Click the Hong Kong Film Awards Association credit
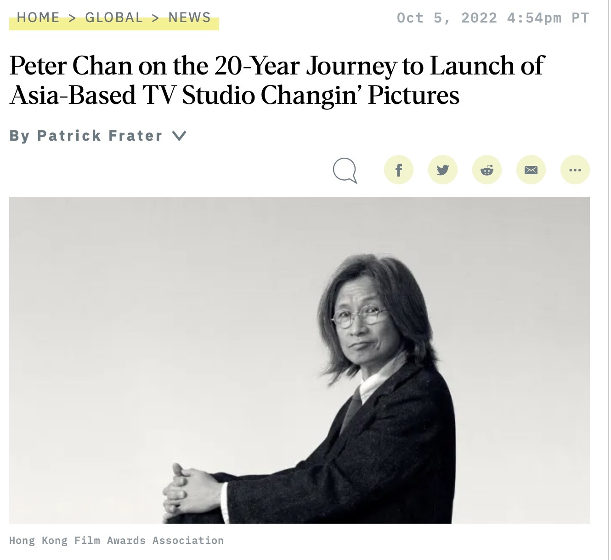This screenshot has width=611, height=560. 116,540
